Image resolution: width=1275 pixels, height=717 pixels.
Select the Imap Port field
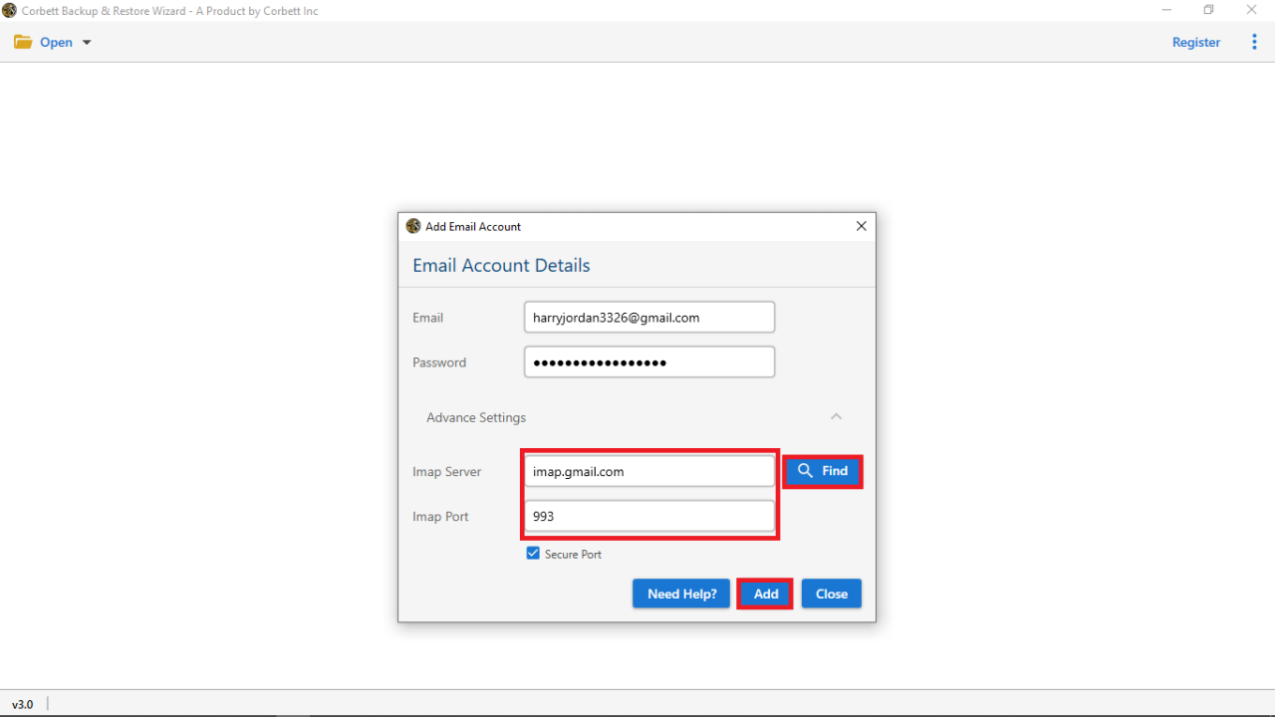649,516
